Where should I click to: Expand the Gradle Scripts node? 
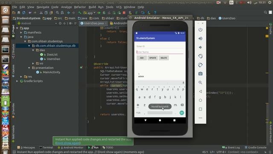[x=17, y=81]
